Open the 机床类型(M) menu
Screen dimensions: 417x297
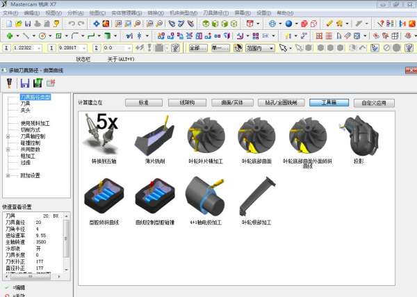click(183, 13)
